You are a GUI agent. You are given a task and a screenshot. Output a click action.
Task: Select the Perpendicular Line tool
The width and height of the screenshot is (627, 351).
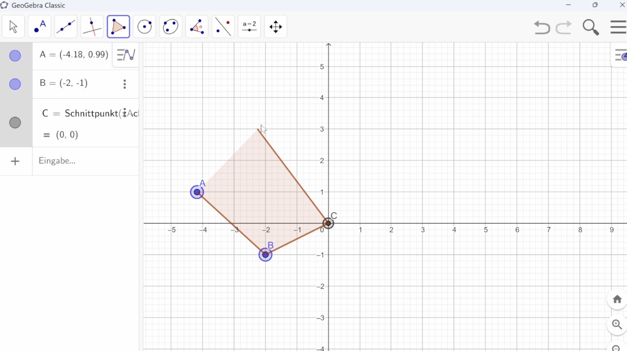[92, 27]
